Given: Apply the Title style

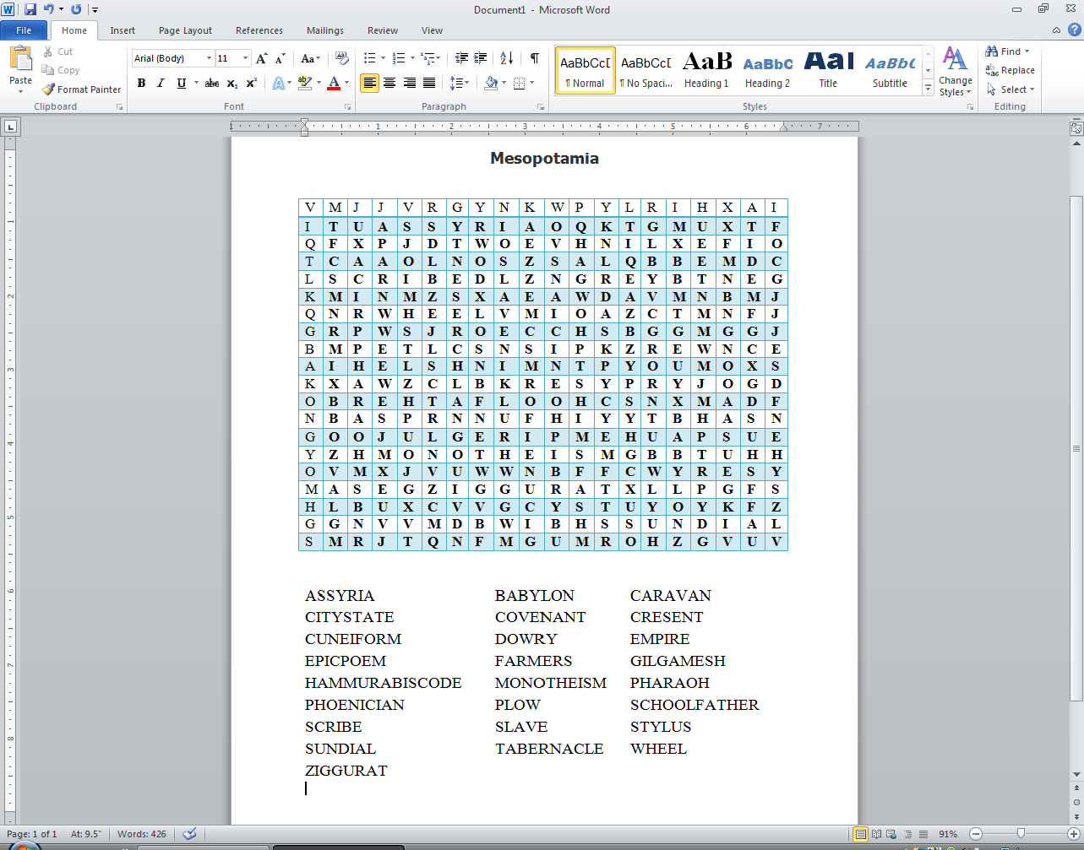Looking at the screenshot, I should point(828,70).
